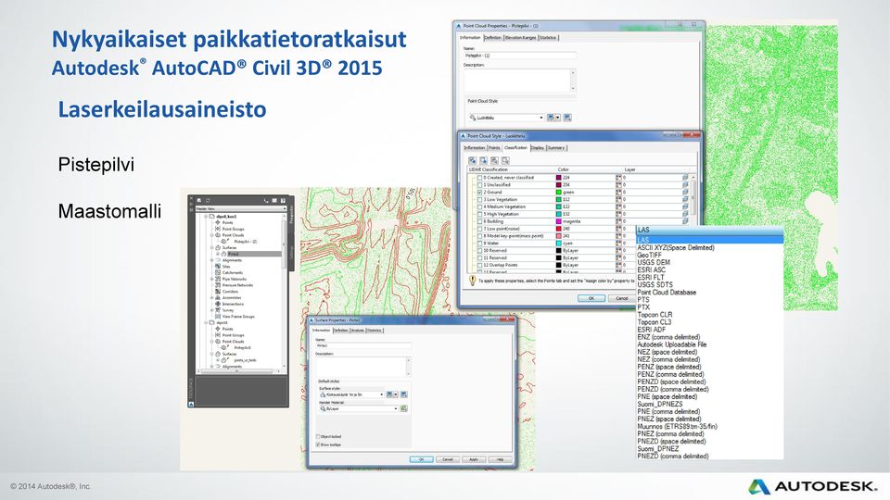
Task: Click the render material pick icon beside ByLayer
Action: click(x=403, y=408)
